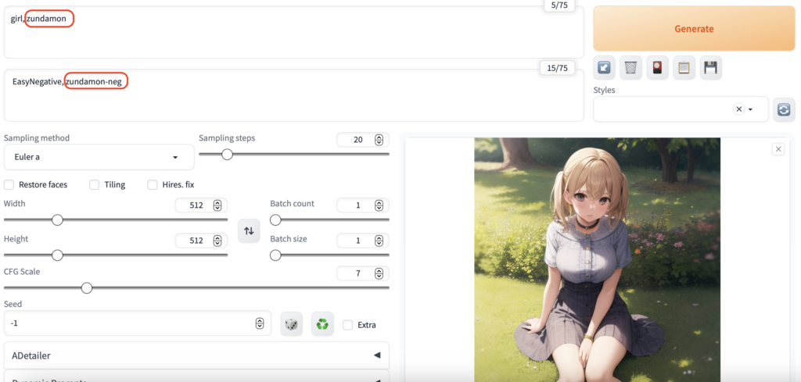801x382 pixels.
Task: Click the read generation parameters arrow icon
Action: click(605, 68)
